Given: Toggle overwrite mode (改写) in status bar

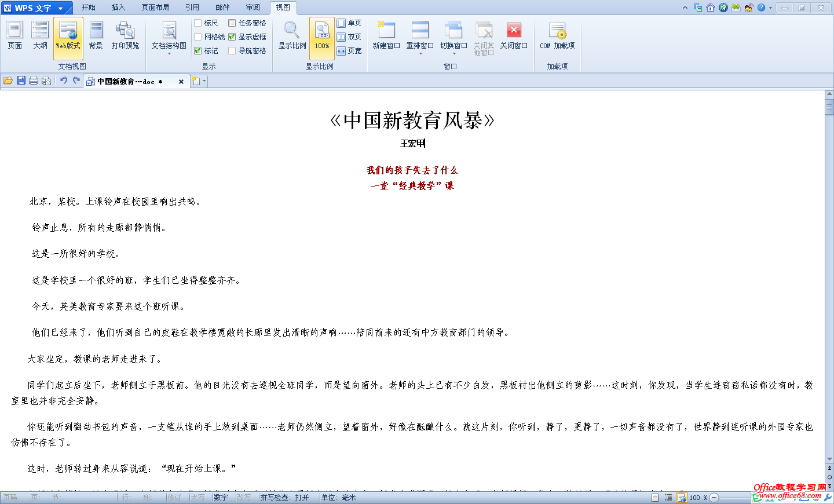Looking at the screenshot, I should point(244,498).
